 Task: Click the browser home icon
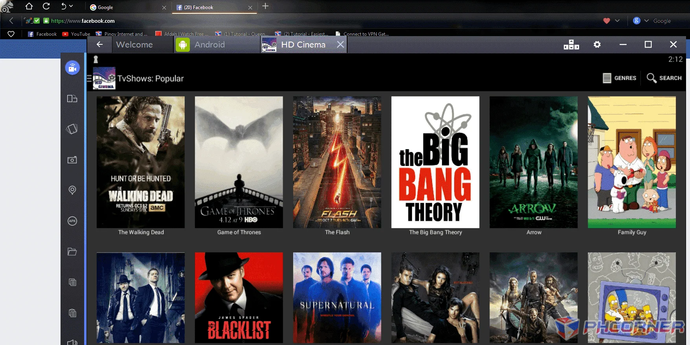pyautogui.click(x=29, y=6)
